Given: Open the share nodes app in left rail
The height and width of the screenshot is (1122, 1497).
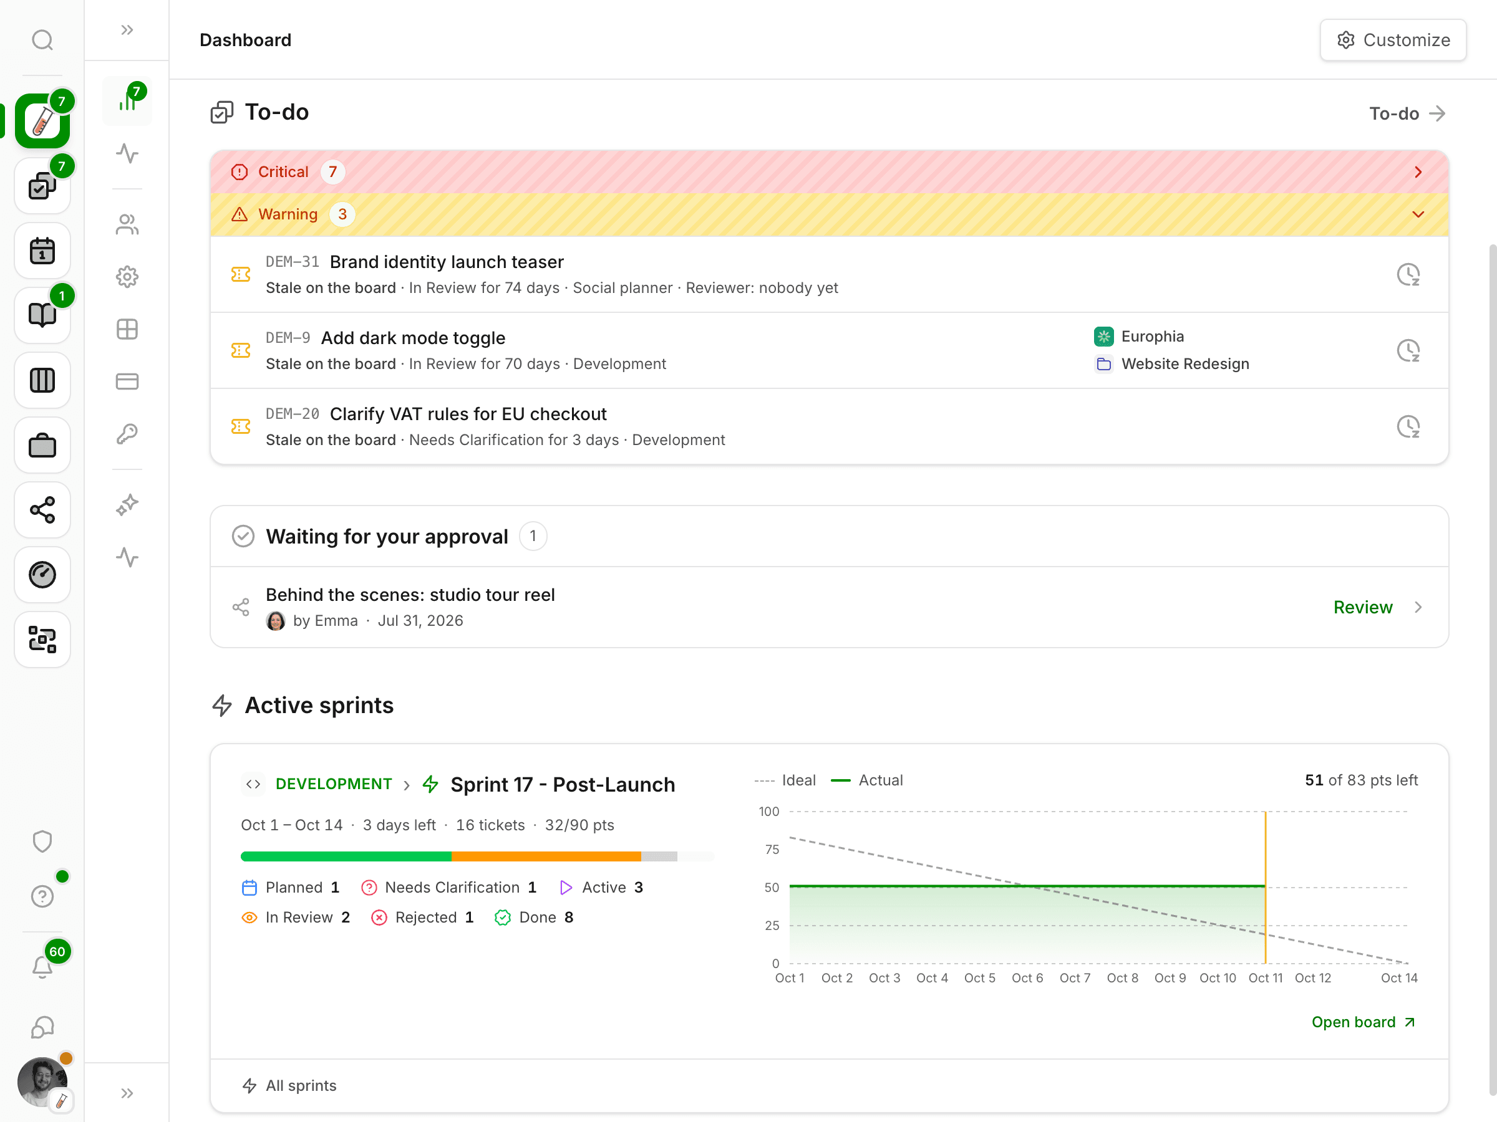Looking at the screenshot, I should [42, 510].
